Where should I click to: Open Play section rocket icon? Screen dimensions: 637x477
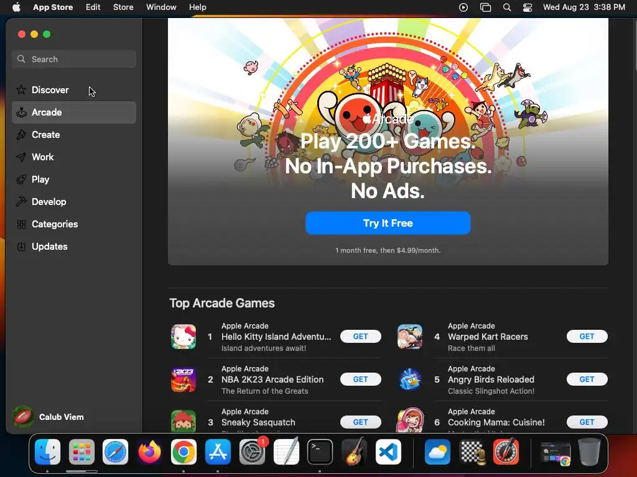tap(21, 179)
